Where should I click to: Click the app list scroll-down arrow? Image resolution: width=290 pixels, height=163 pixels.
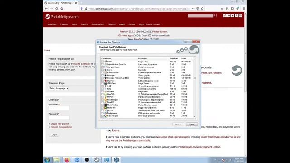[x=194, y=116]
